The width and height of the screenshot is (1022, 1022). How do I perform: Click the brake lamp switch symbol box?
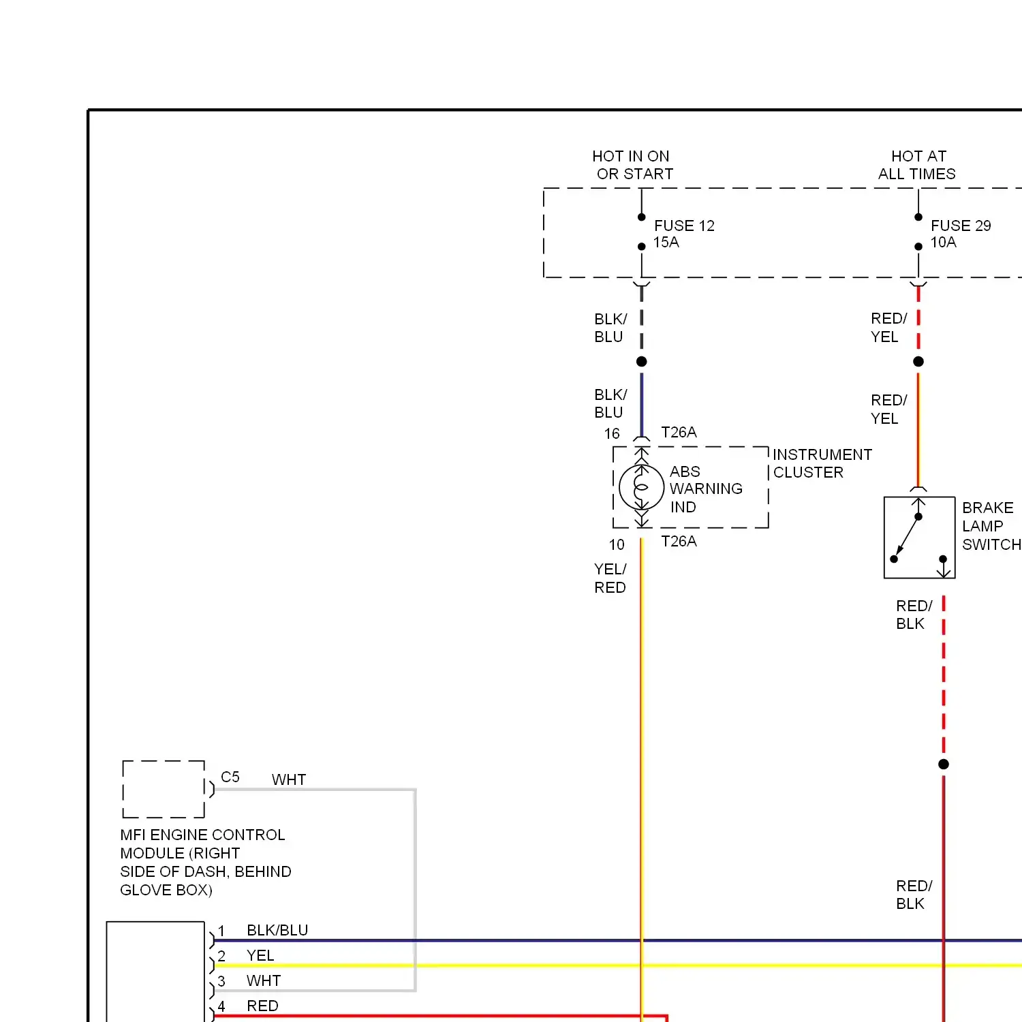919,538
